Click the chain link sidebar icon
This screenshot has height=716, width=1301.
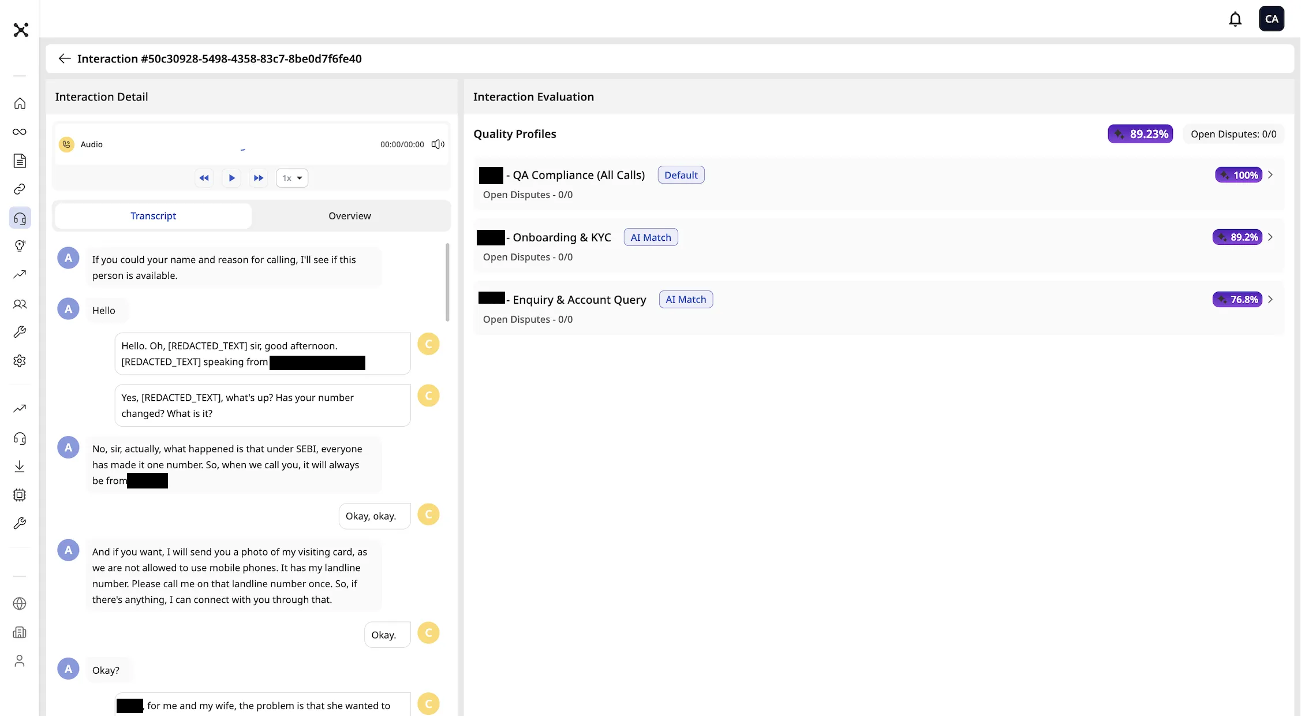(x=20, y=189)
